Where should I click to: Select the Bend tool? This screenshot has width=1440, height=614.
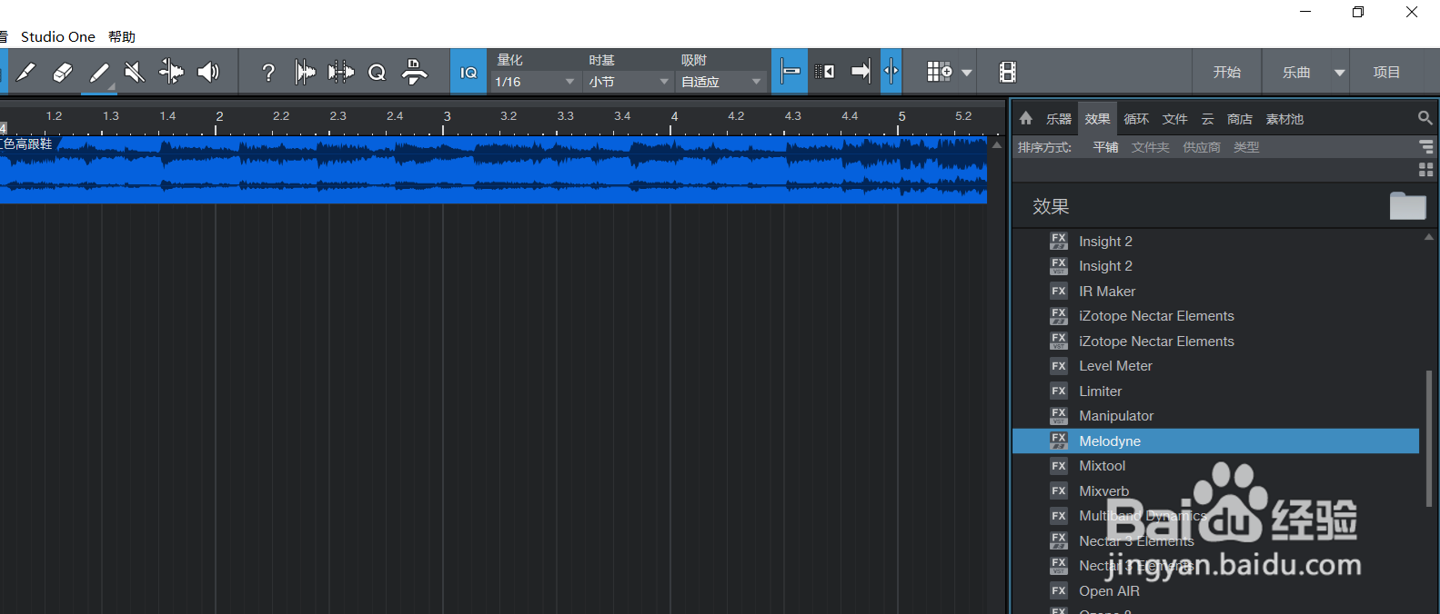[171, 72]
